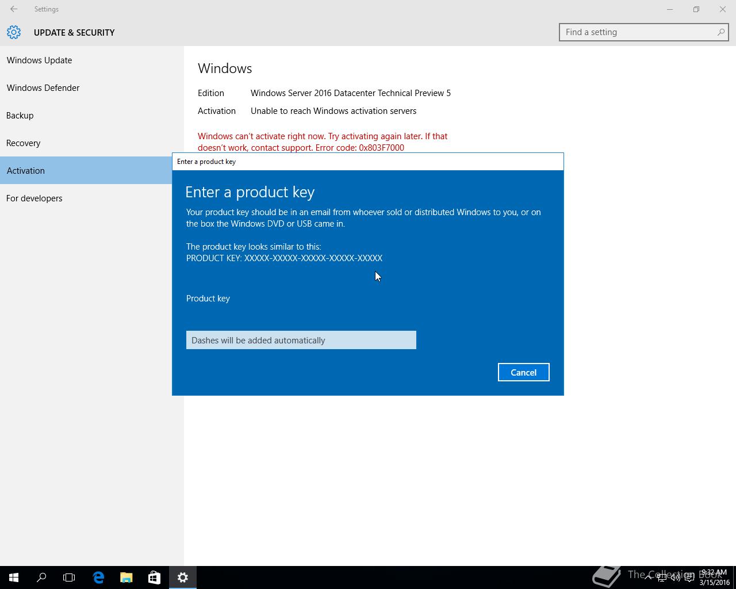
Task: Select the Settings app taskbar icon
Action: point(183,577)
